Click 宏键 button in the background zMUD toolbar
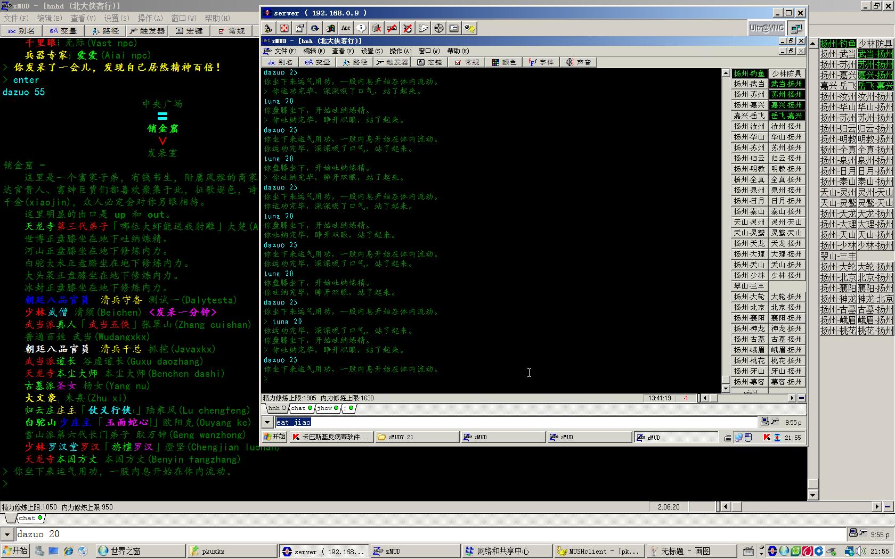895x559 pixels. click(x=190, y=31)
